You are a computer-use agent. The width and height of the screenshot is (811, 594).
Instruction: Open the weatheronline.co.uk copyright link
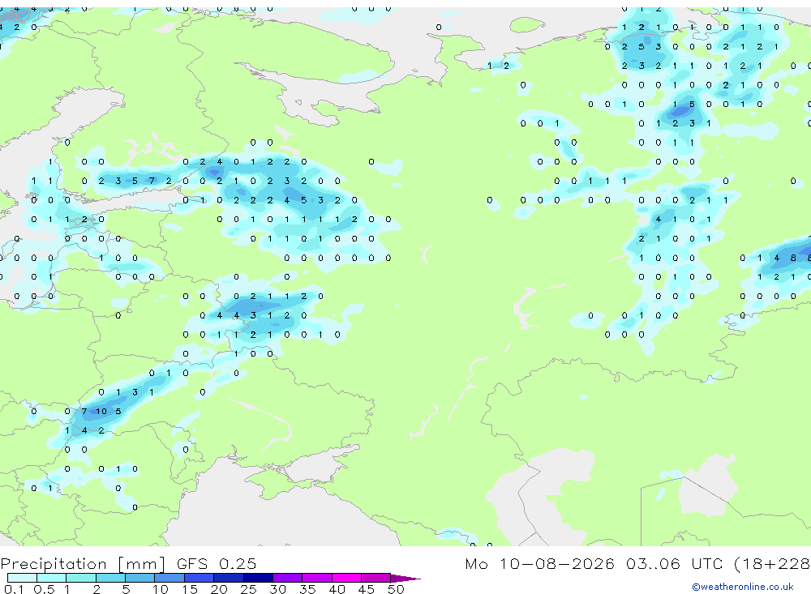click(x=743, y=587)
